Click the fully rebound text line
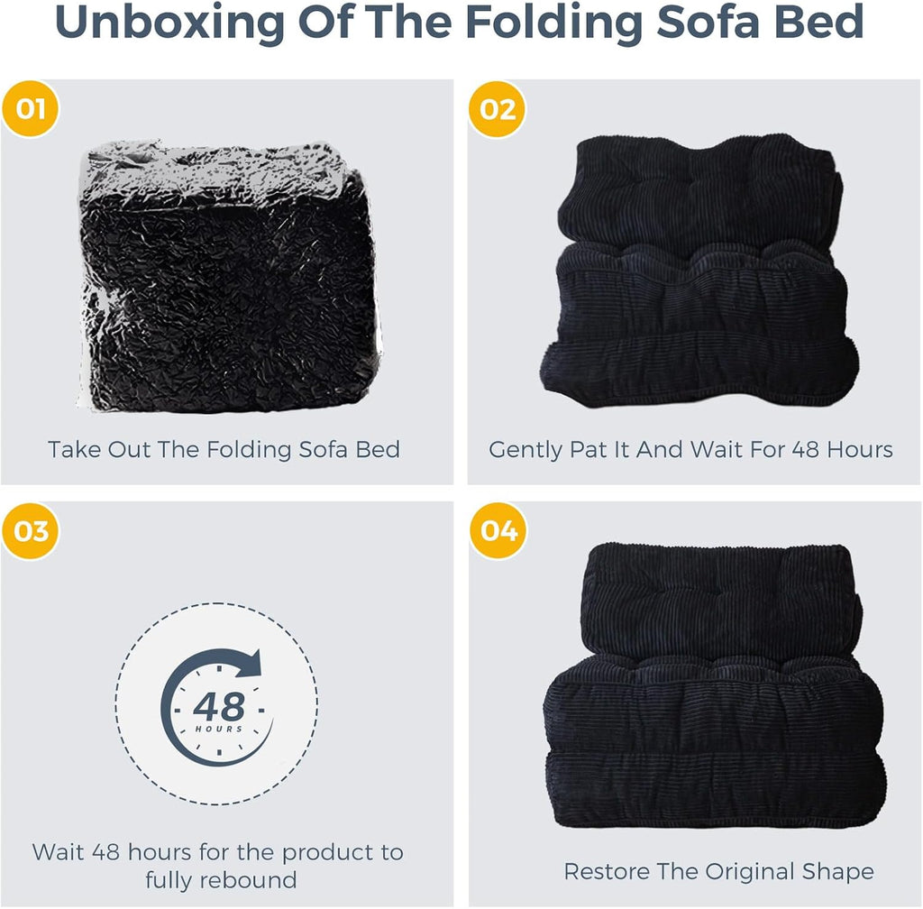The width and height of the screenshot is (923, 909). [x=222, y=881]
